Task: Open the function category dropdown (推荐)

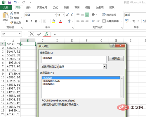Action: tap(105, 67)
